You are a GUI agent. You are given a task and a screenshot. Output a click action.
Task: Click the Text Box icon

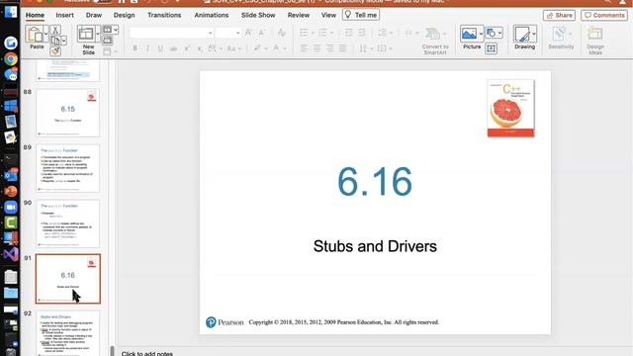pos(491,48)
